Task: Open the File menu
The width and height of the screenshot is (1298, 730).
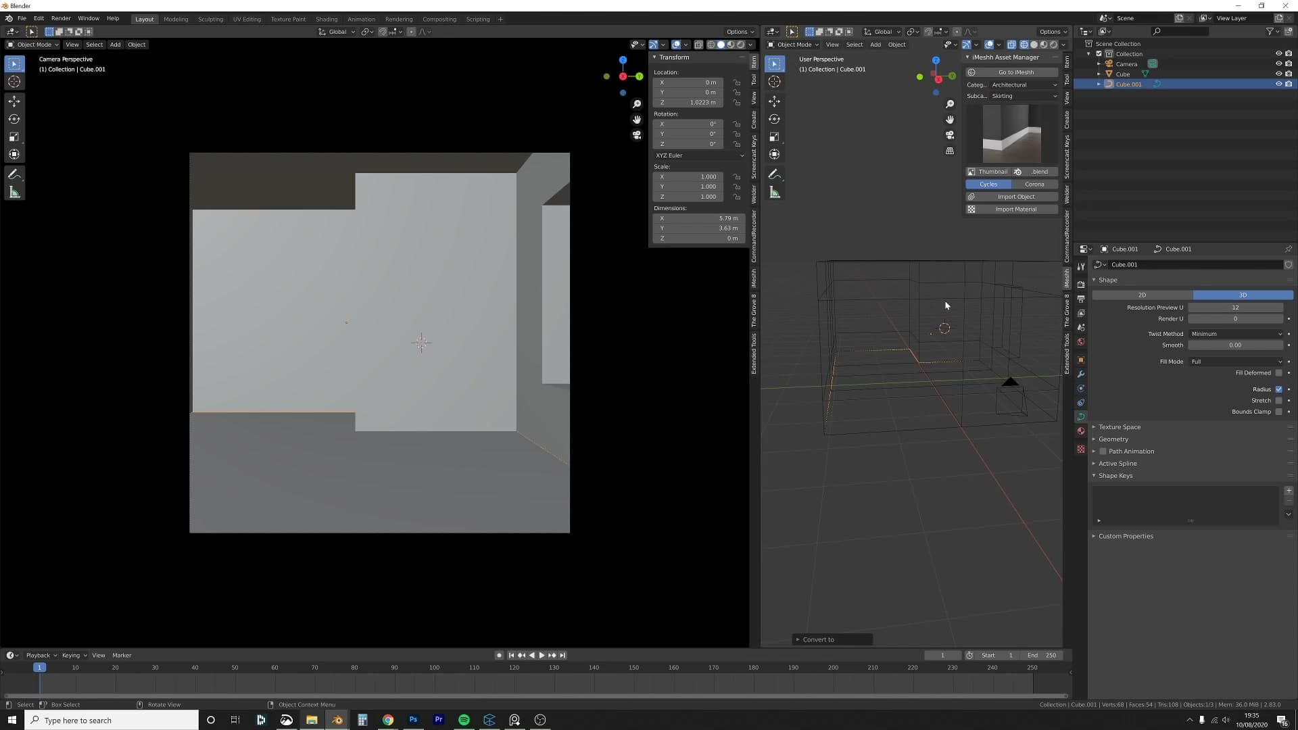Action: click(x=22, y=19)
